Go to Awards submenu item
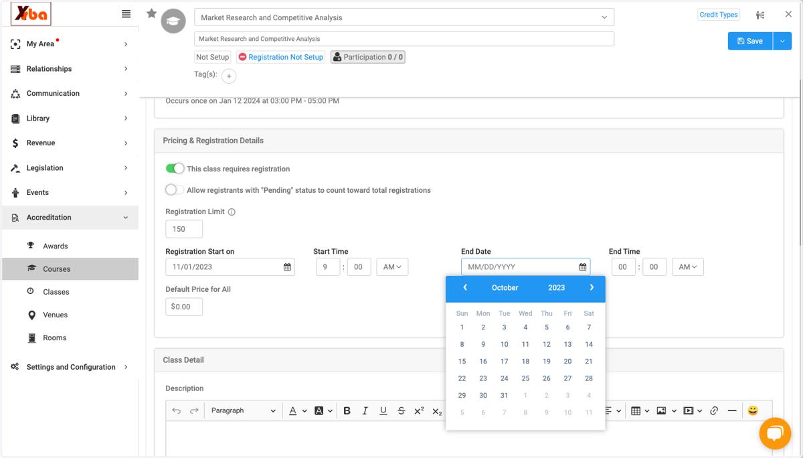803x458 pixels. (x=70, y=246)
